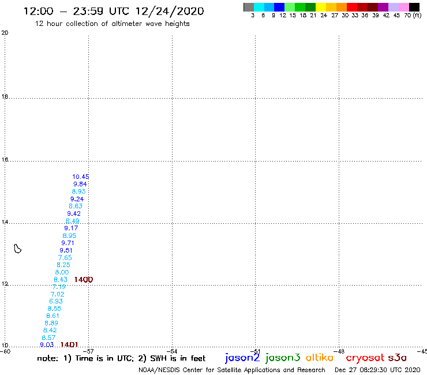Select the s3a satellite label

(x=397, y=358)
